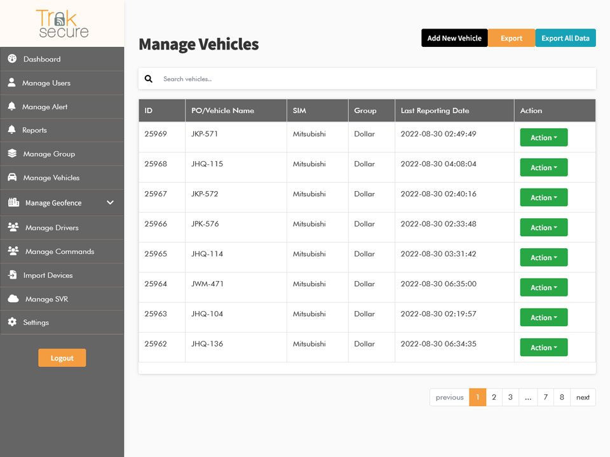Click the Add New Vehicle button
Screen dimensions: 610x457
454,38
